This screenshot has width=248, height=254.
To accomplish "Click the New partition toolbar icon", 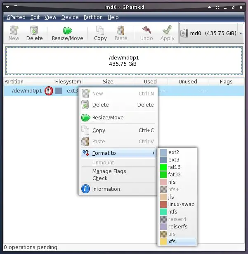I will click(14, 30).
